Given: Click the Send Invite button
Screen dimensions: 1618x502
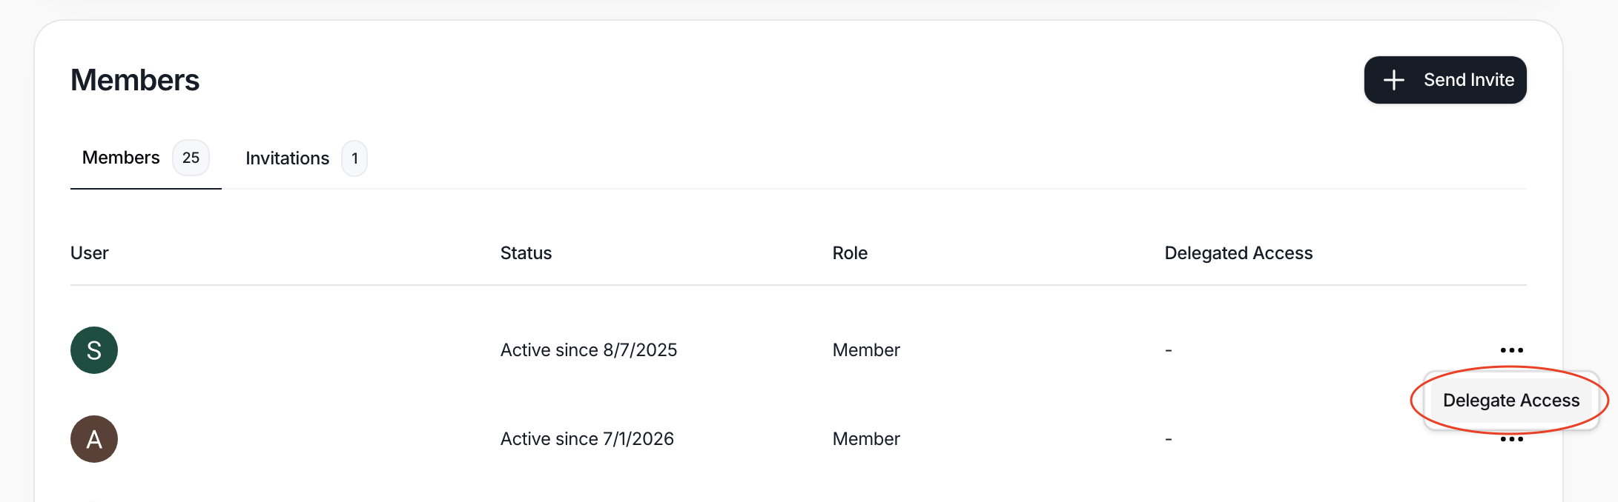Looking at the screenshot, I should click(1444, 80).
